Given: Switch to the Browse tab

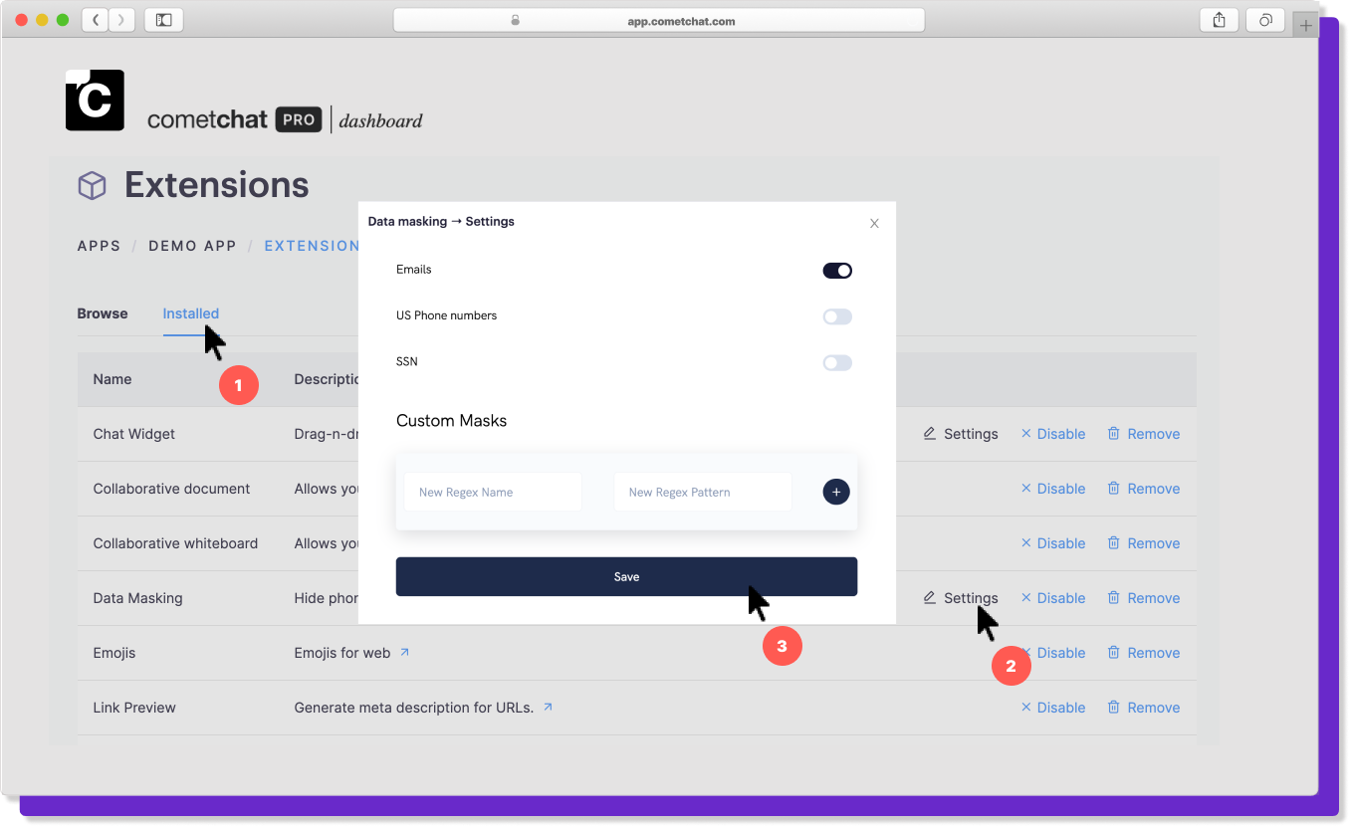Looking at the screenshot, I should (103, 313).
